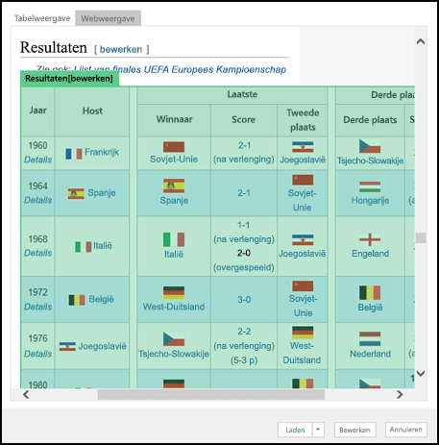Click the Belgium flag in 1972 third place
Screen dimensions: 439x445
click(370, 292)
